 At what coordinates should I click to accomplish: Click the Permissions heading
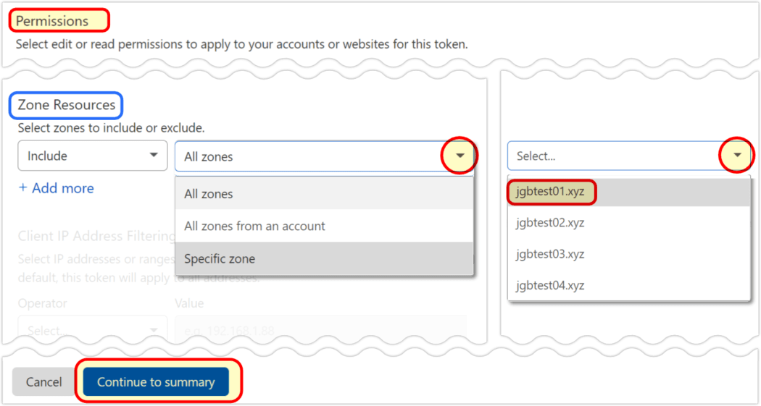pyautogui.click(x=52, y=21)
